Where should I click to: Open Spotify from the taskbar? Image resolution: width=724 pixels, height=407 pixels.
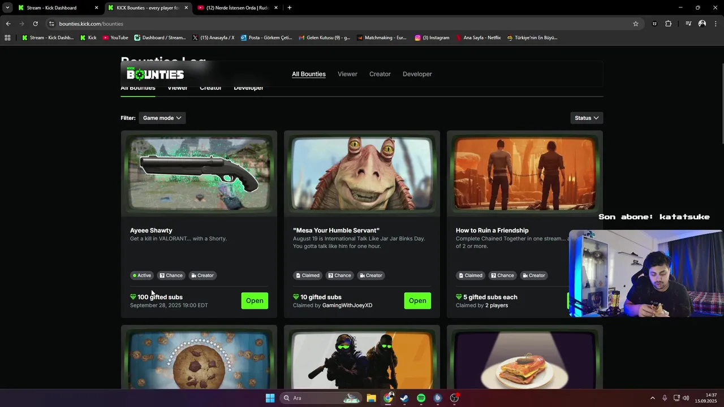click(421, 398)
